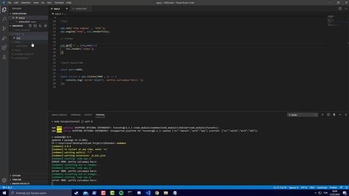Split the editor to the right
The width and height of the screenshot is (349, 196).
(340, 9)
